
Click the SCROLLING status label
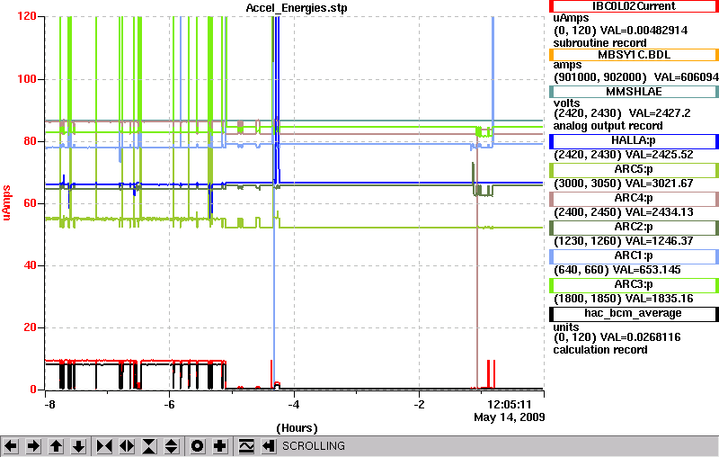313,446
